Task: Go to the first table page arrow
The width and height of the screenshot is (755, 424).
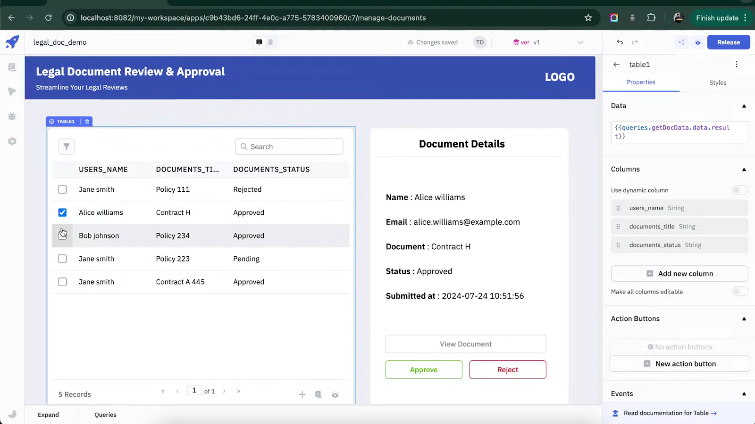Action: (163, 391)
